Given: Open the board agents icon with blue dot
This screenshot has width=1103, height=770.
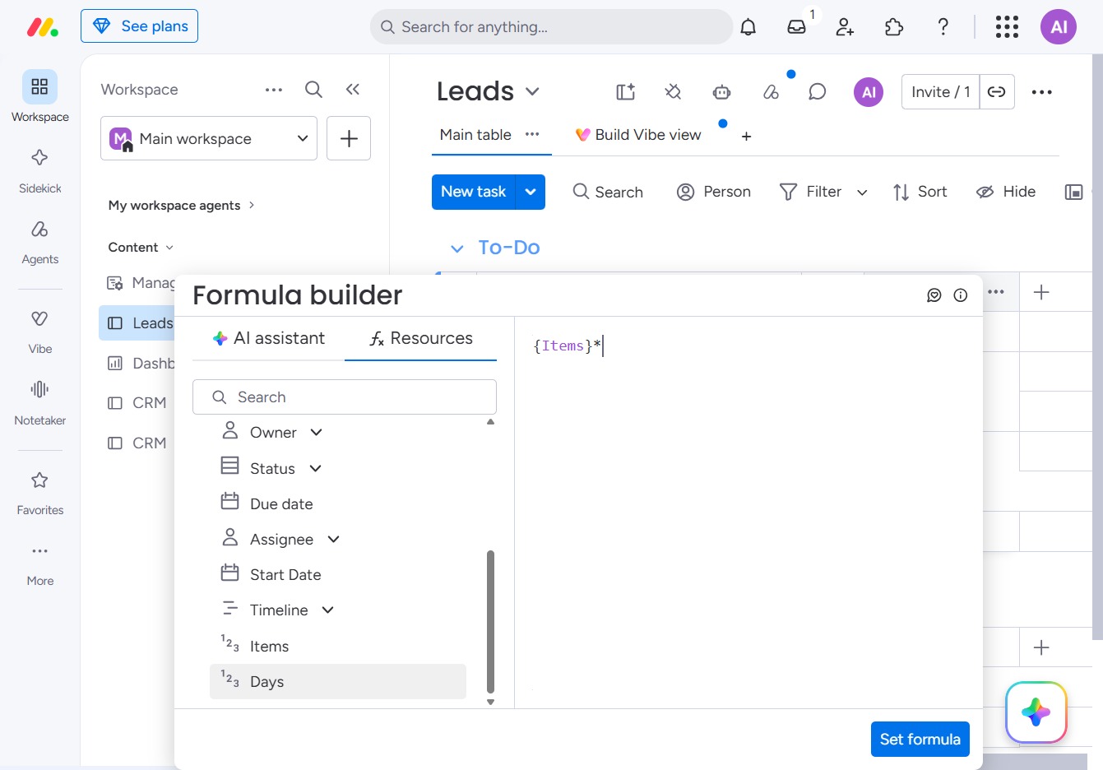Looking at the screenshot, I should pos(771,92).
